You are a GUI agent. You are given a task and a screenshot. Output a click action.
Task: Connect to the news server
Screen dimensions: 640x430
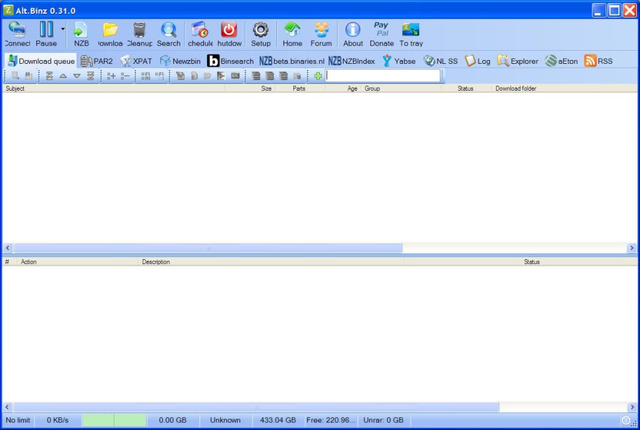pyautogui.click(x=16, y=33)
